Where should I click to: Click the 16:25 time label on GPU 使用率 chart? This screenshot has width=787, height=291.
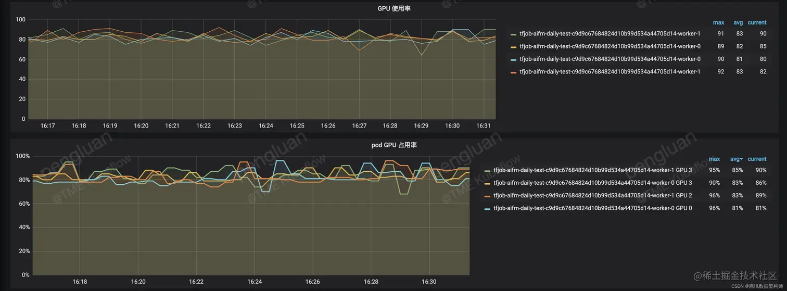[297, 126]
